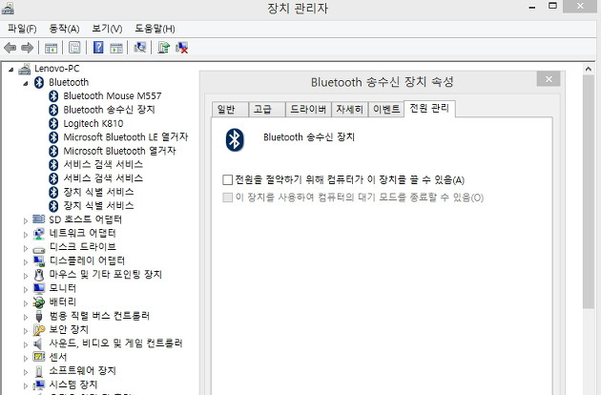Click the SD 호스트 어댑터 icon
Image resolution: width=601 pixels, height=395 pixels.
pyautogui.click(x=38, y=219)
